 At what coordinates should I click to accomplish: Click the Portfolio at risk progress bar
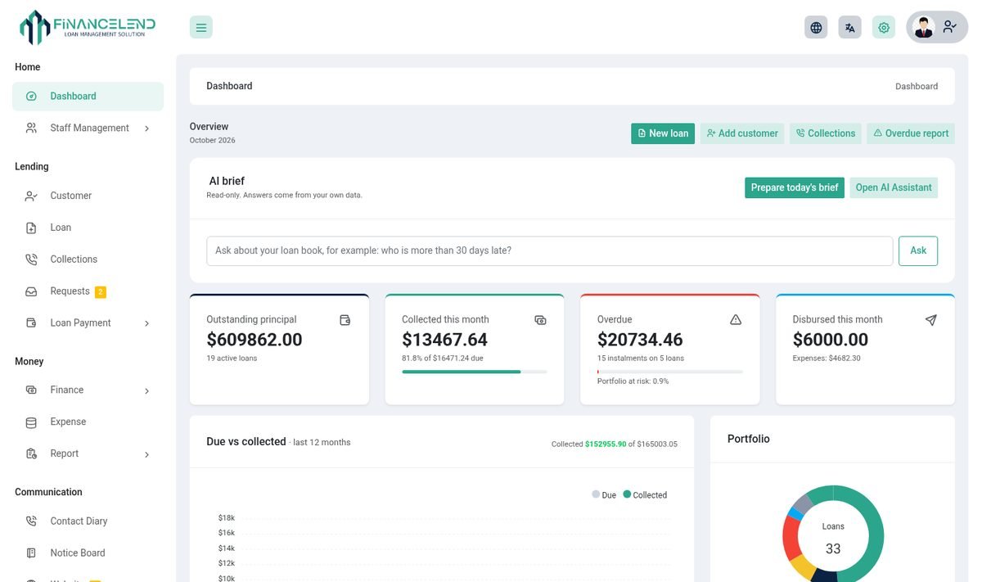pyautogui.click(x=670, y=372)
